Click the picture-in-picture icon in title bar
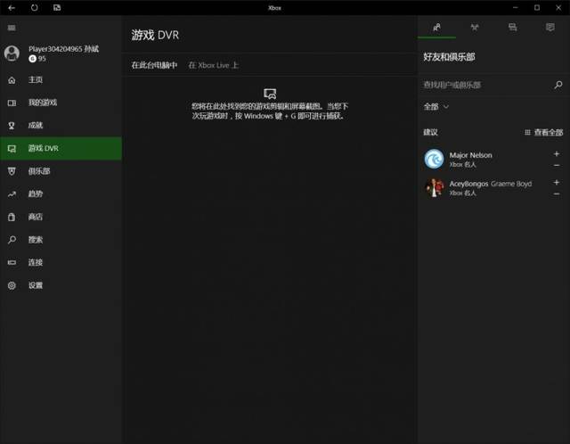Screen dimensions: 570x444 tap(57, 8)
